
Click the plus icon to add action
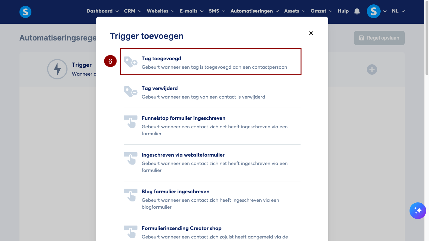372,69
